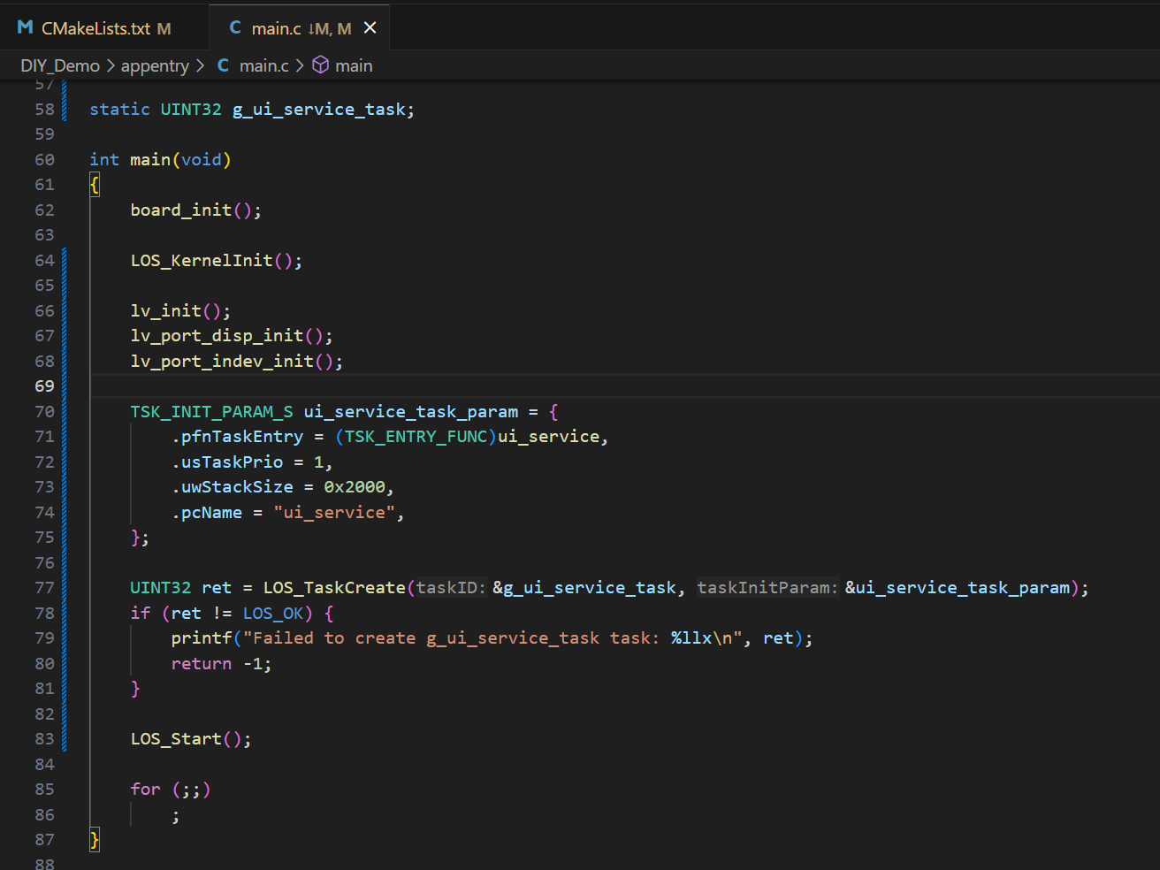Click 'board_init' call on line 62
Image resolution: width=1160 pixels, height=870 pixels.
coord(181,210)
